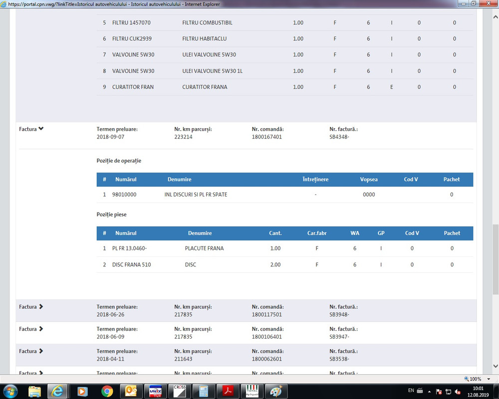This screenshot has height=399, width=499.
Task: Click the scroll down arrow of the page
Action: (x=496, y=366)
